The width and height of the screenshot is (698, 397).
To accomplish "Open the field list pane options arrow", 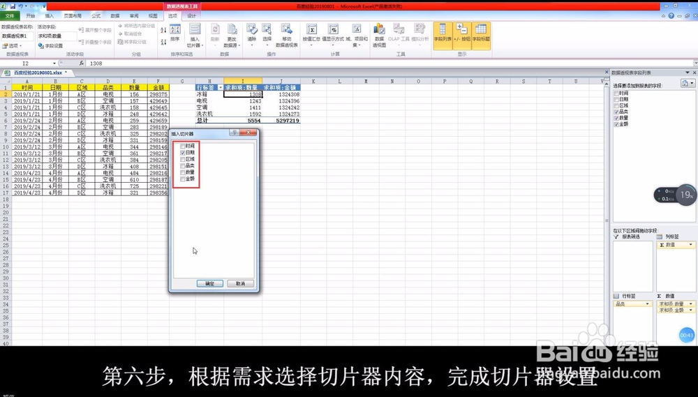I will coord(688,72).
